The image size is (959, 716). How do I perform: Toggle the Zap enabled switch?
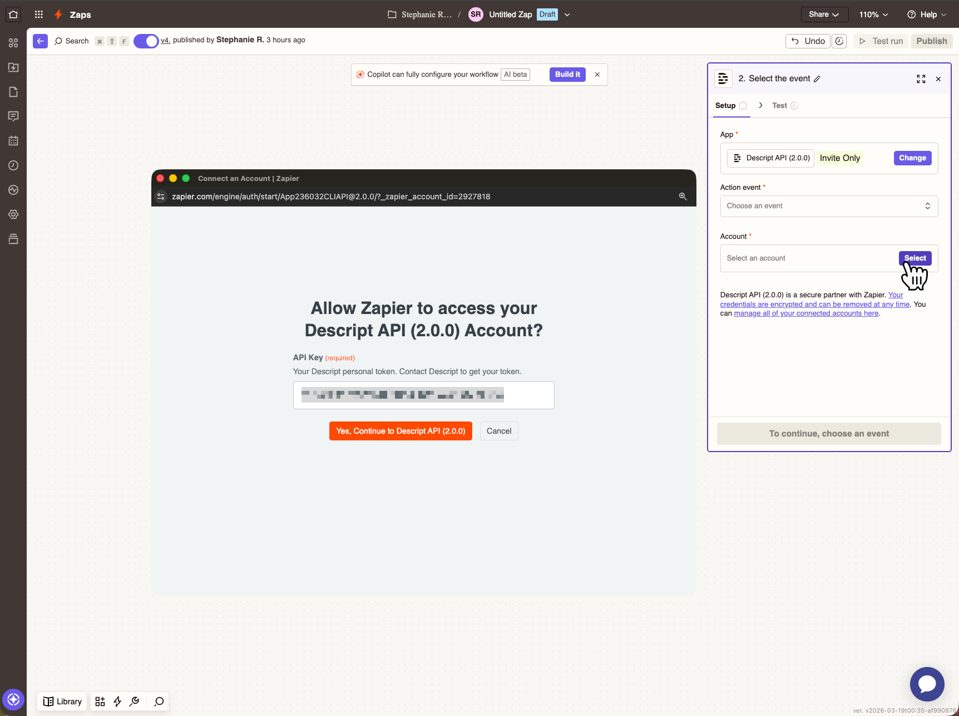[146, 41]
